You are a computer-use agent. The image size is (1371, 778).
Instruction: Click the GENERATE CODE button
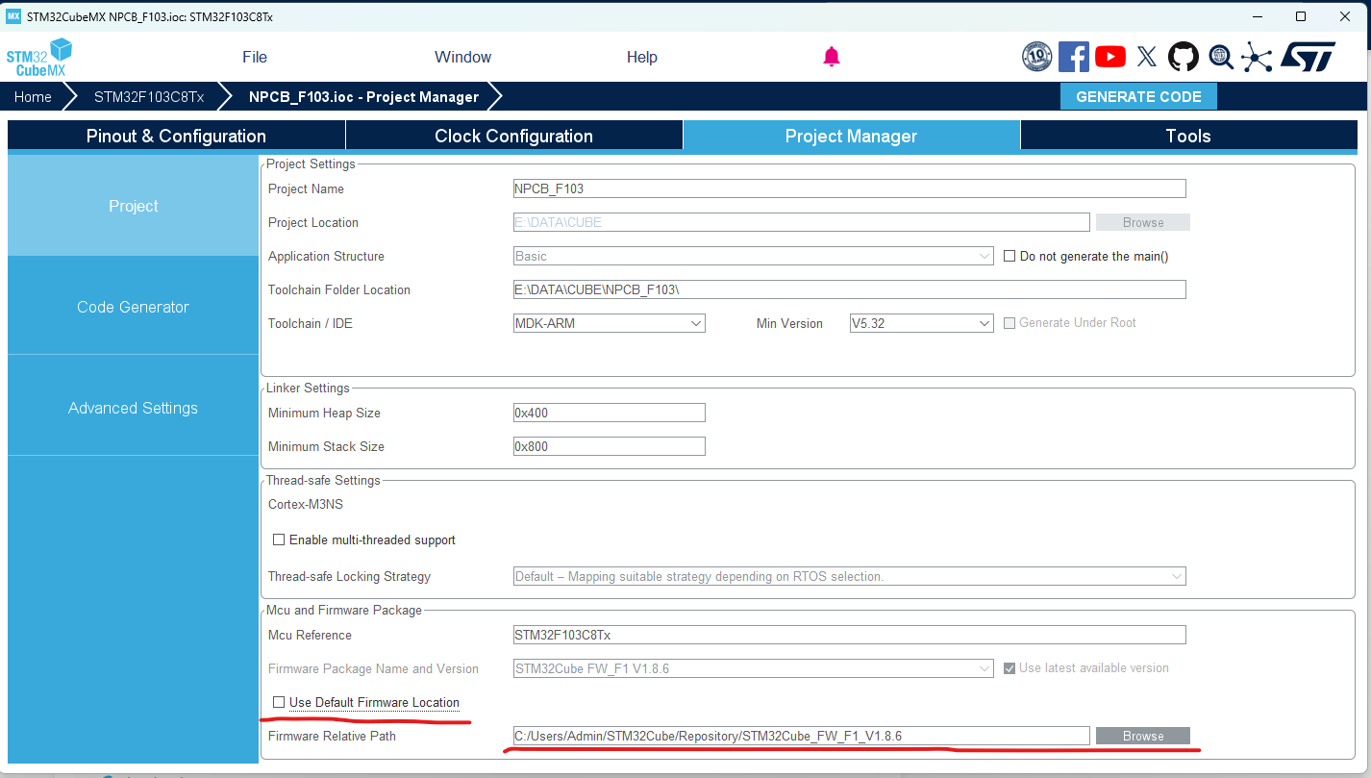point(1137,97)
